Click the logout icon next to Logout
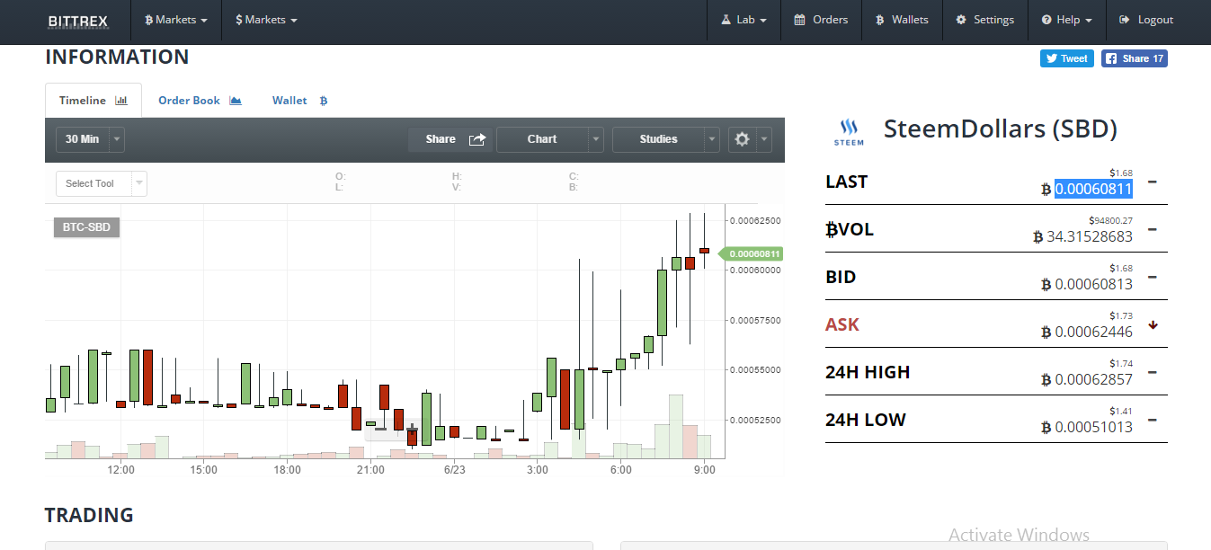Image resolution: width=1211 pixels, height=550 pixels. coord(1125,20)
